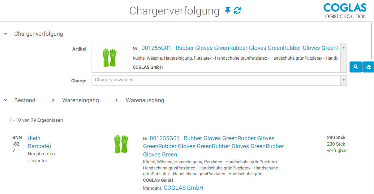Click the BNN-827 identifier
Screen dimensions: 374x194
tap(17, 144)
